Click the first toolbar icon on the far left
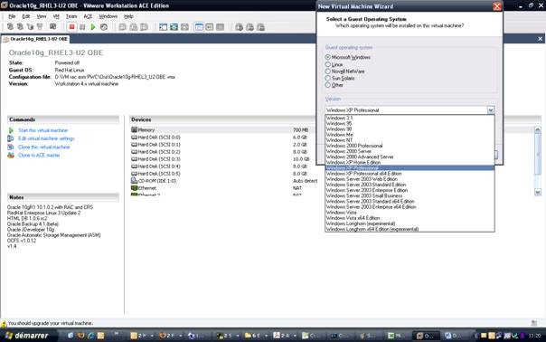 (11, 27)
